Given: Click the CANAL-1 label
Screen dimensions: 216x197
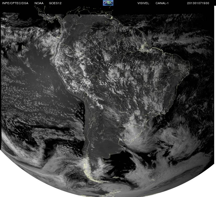Looking at the screenshot, I should click(x=162, y=3).
